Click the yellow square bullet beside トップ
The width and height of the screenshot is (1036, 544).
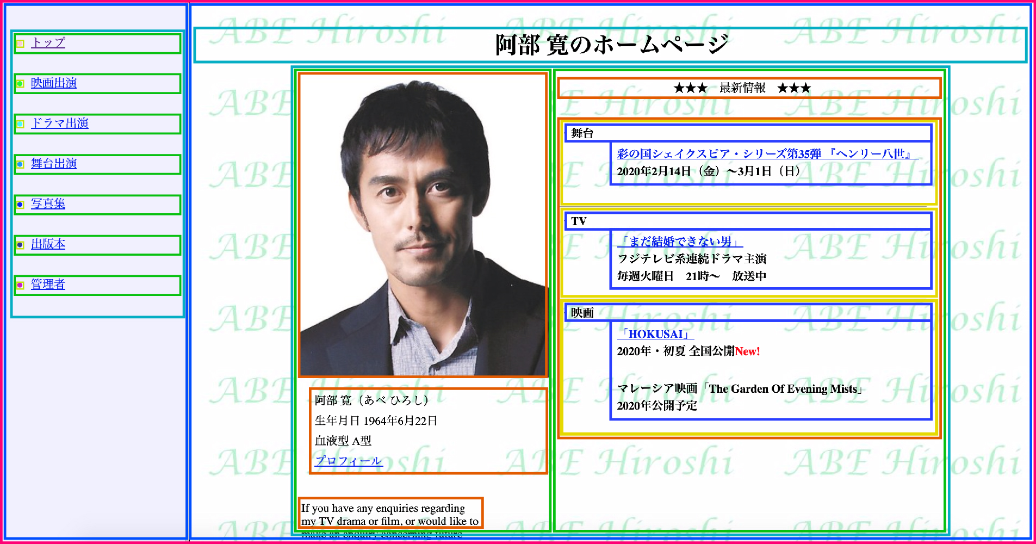click(21, 42)
